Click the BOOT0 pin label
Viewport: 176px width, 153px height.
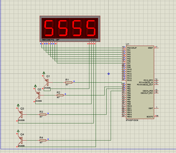tap(150, 117)
